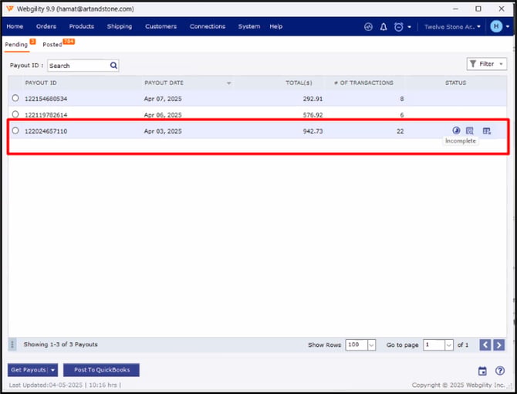
Task: Click Showing 1-3 of 3 Payouts text
Action: (x=61, y=345)
